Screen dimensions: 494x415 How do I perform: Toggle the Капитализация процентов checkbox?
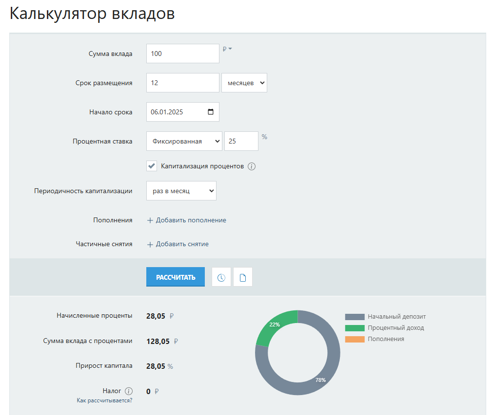click(151, 166)
